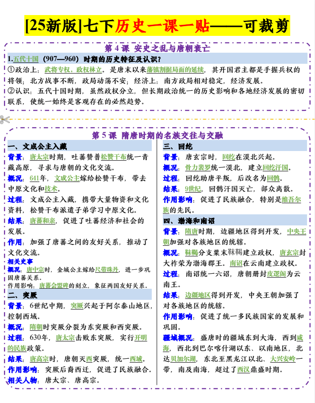Image resolution: width=315 pixels, height=403 pixels.
Task: Click the underlined 9世纪 term
Action: 192,189
